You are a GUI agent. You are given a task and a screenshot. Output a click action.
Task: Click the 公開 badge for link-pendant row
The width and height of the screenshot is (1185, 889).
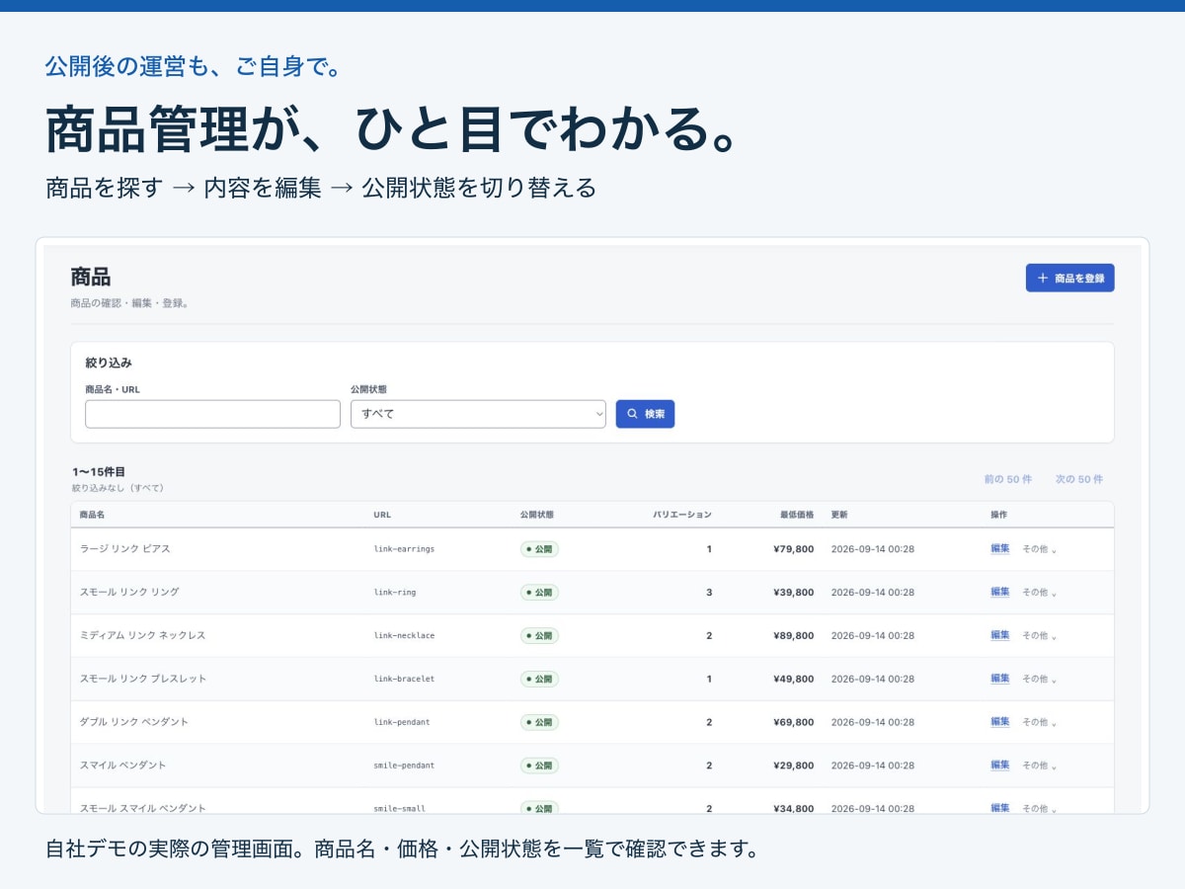[539, 723]
